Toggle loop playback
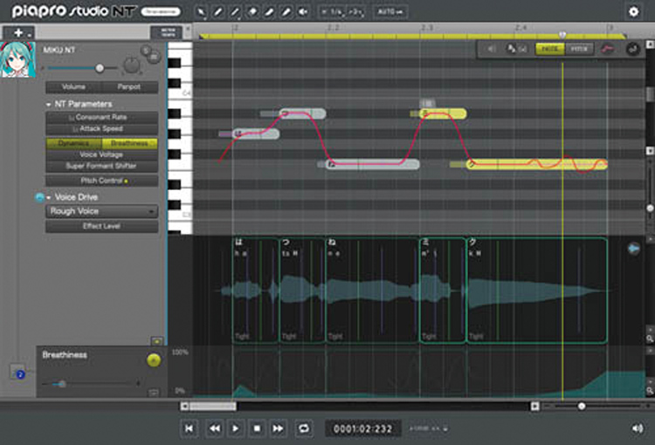 coord(304,428)
